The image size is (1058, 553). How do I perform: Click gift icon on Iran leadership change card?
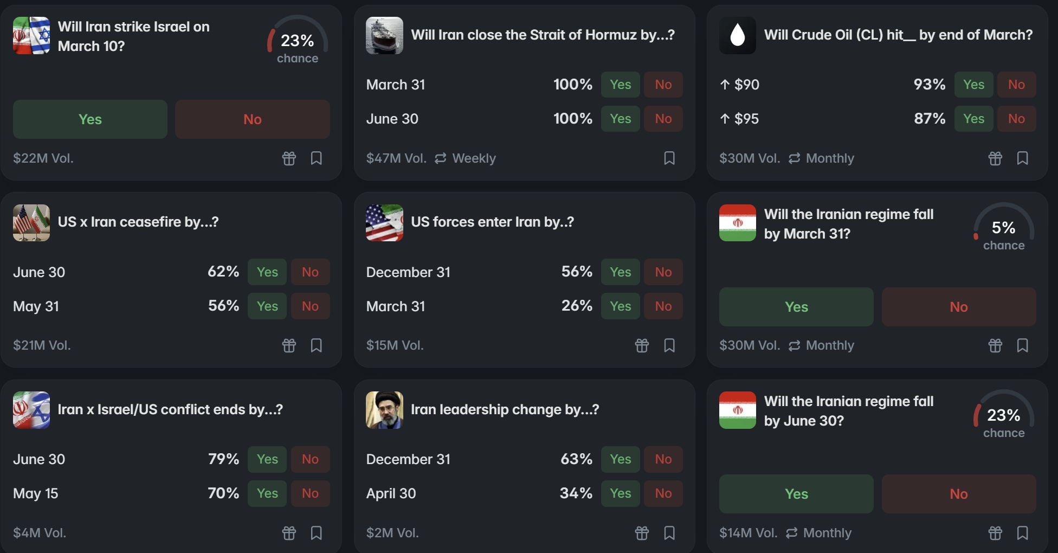642,533
